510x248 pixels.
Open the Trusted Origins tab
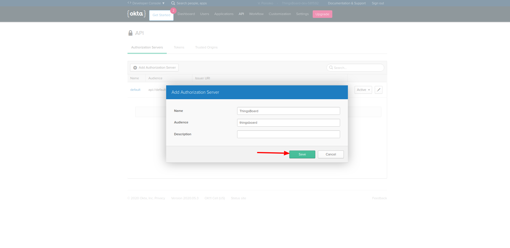(206, 47)
